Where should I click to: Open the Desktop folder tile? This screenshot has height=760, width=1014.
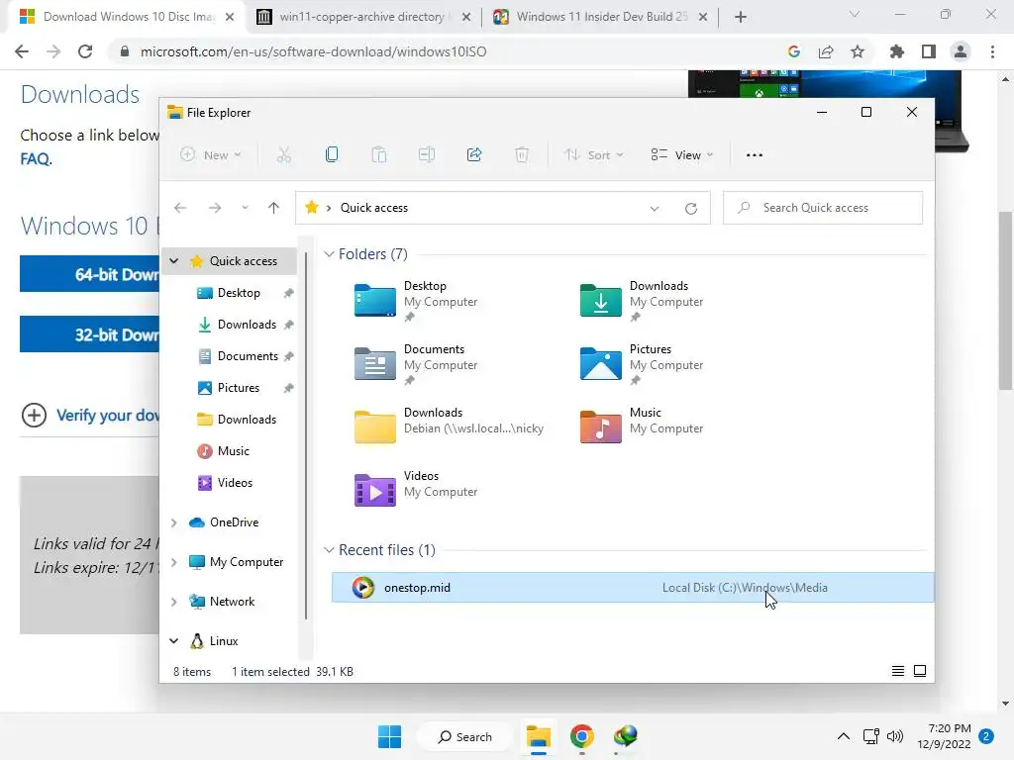[x=417, y=301]
